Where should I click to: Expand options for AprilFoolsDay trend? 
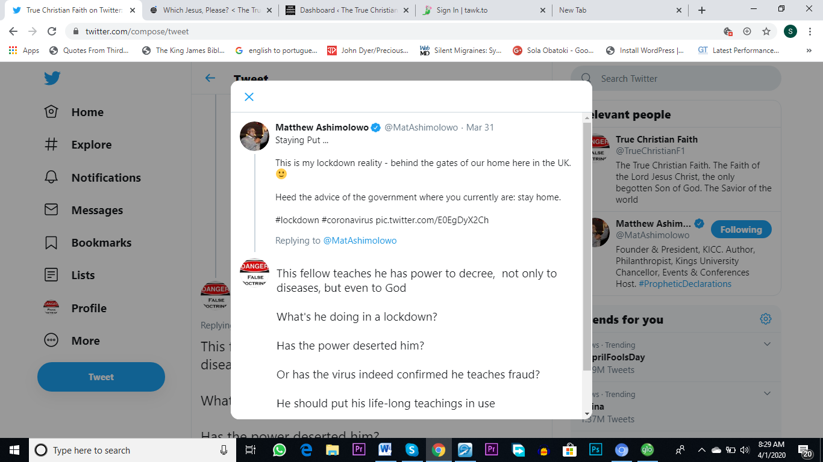click(x=767, y=344)
